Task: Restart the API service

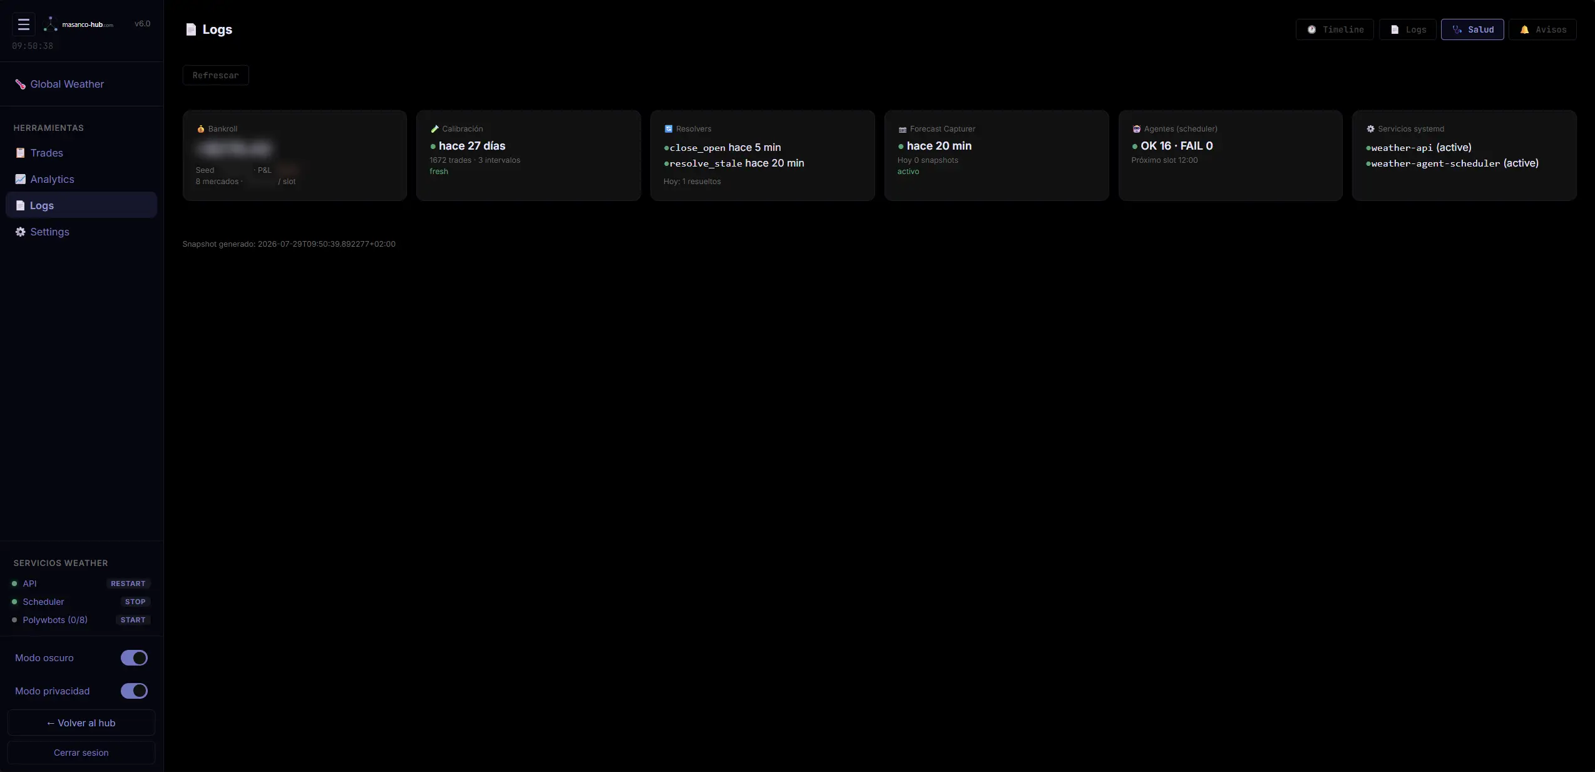Action: [x=128, y=584]
